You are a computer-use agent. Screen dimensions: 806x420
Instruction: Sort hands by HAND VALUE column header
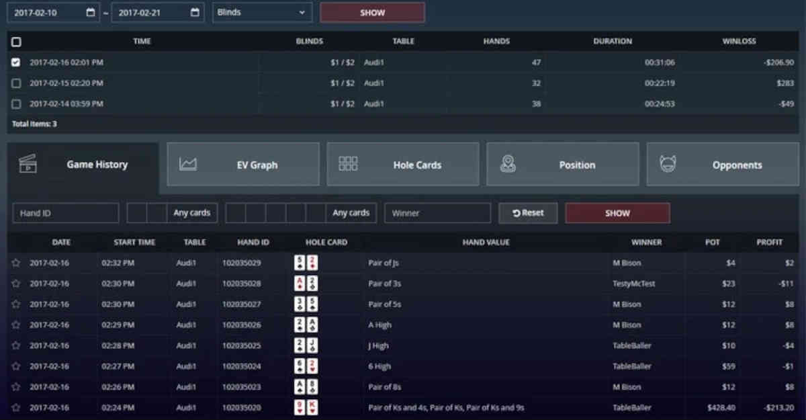[x=486, y=243]
